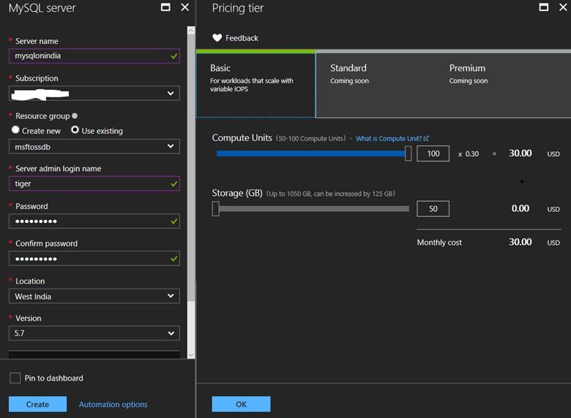Click the Create button

(37, 404)
